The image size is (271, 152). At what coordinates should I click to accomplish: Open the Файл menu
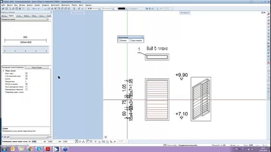[3, 5]
